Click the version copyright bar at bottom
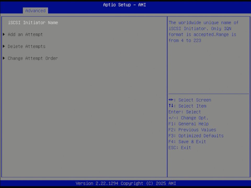Image resolution: width=251 pixels, height=188 pixels. click(125, 183)
